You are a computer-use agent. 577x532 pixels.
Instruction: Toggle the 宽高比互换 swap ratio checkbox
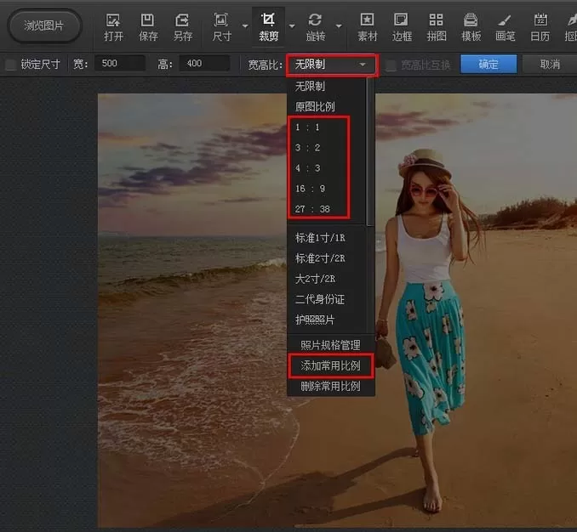pos(391,65)
